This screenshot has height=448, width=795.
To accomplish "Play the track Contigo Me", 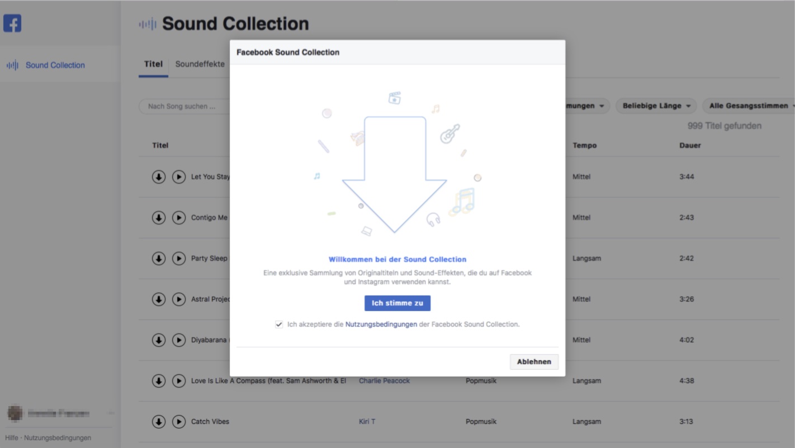I will click(179, 218).
